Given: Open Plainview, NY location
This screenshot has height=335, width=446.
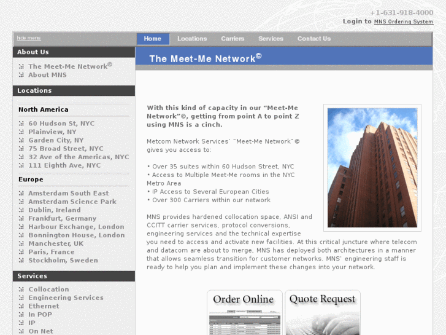Looking at the screenshot, I should (x=52, y=132).
